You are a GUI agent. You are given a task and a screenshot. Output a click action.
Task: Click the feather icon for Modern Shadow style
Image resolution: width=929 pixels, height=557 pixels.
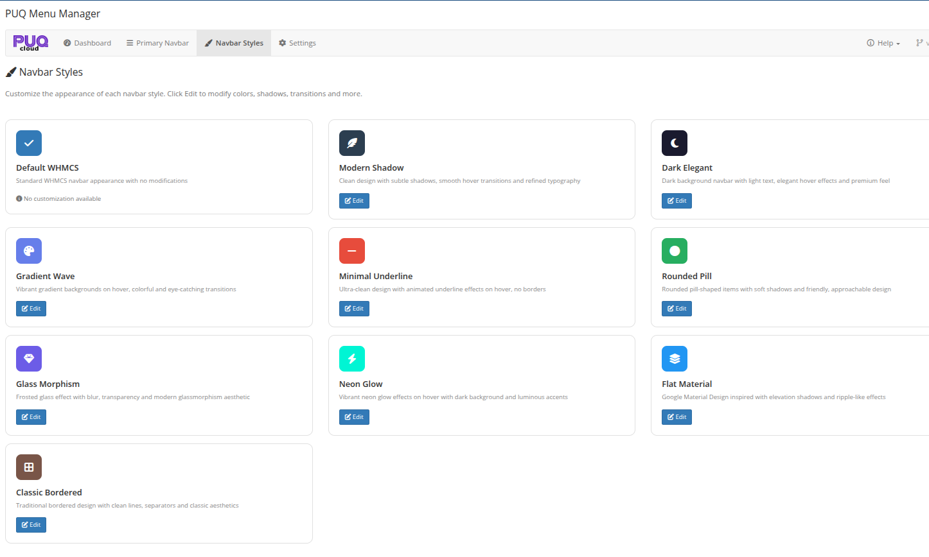352,142
